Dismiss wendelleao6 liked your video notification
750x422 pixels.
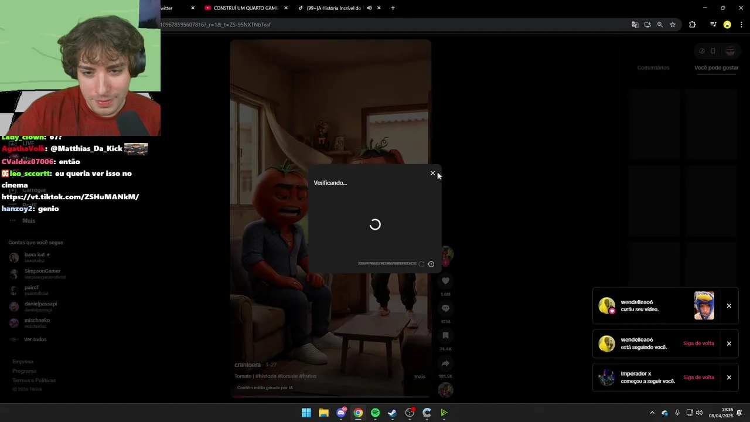click(729, 305)
